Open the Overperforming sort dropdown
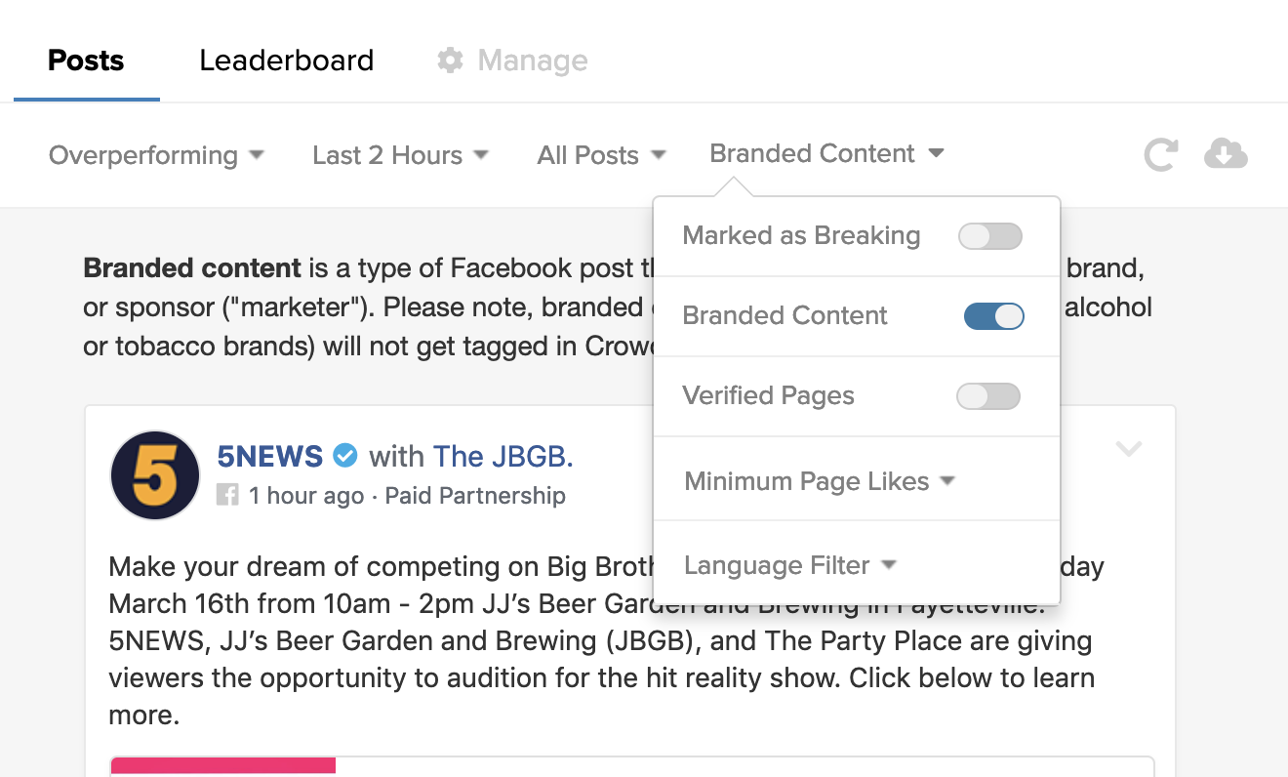This screenshot has height=777, width=1288. [156, 155]
